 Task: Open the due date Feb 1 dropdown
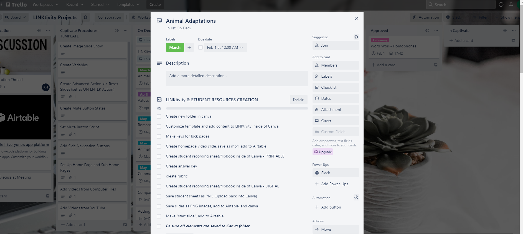tap(225, 47)
